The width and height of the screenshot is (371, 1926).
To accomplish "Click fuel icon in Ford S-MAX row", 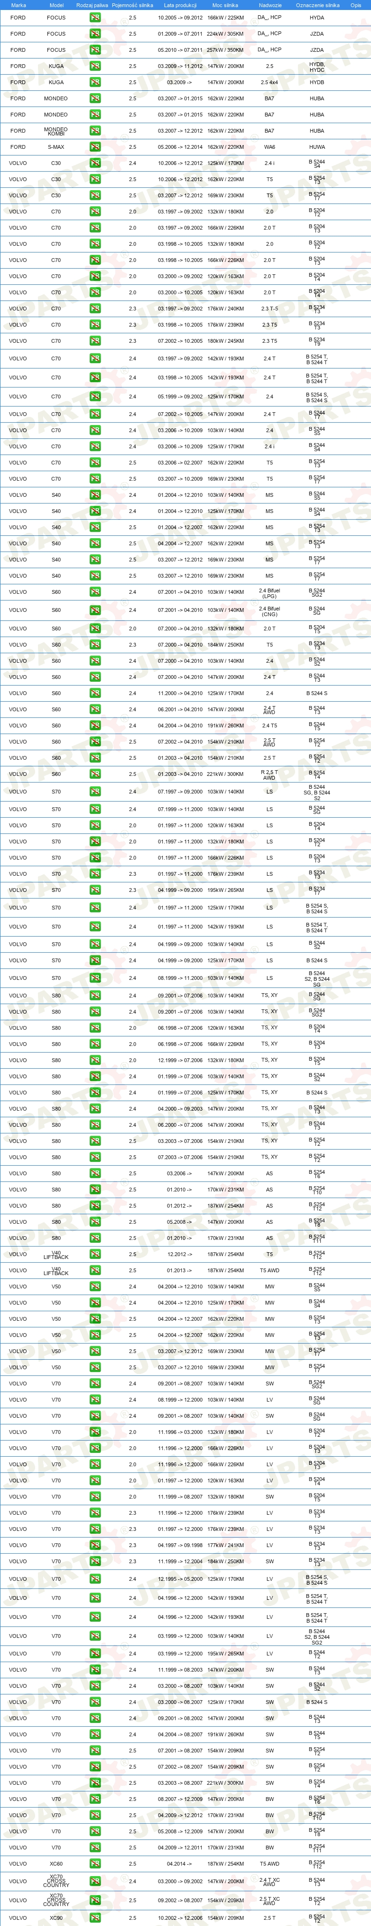I will coord(95,147).
